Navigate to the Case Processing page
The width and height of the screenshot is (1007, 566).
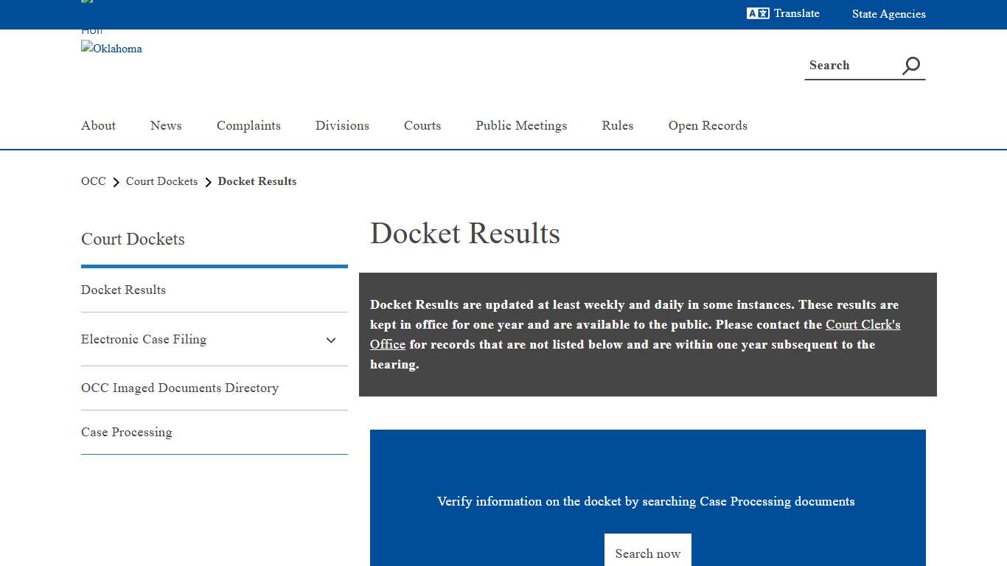tap(126, 432)
